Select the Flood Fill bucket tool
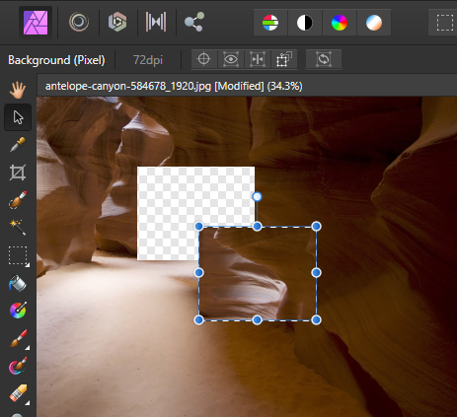 18,283
